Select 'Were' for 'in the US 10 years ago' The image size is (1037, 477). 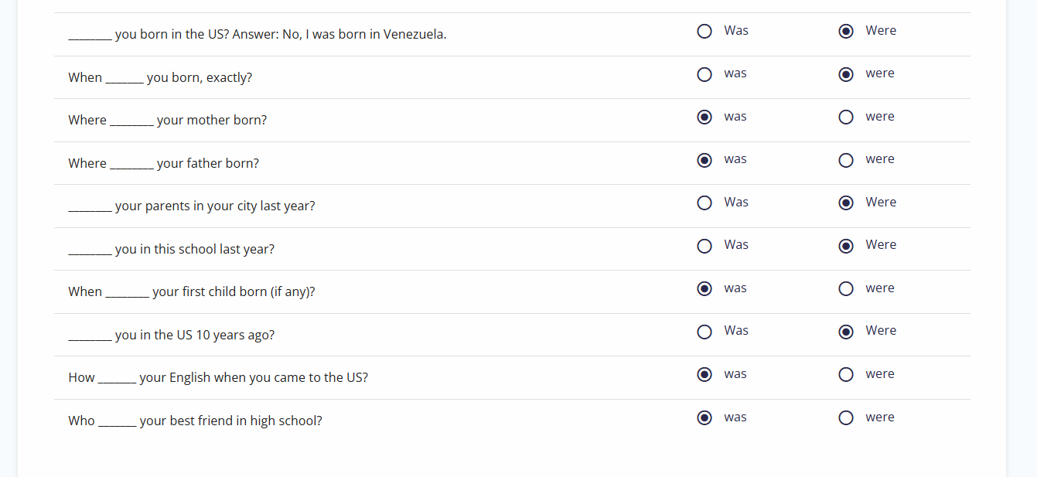point(847,332)
